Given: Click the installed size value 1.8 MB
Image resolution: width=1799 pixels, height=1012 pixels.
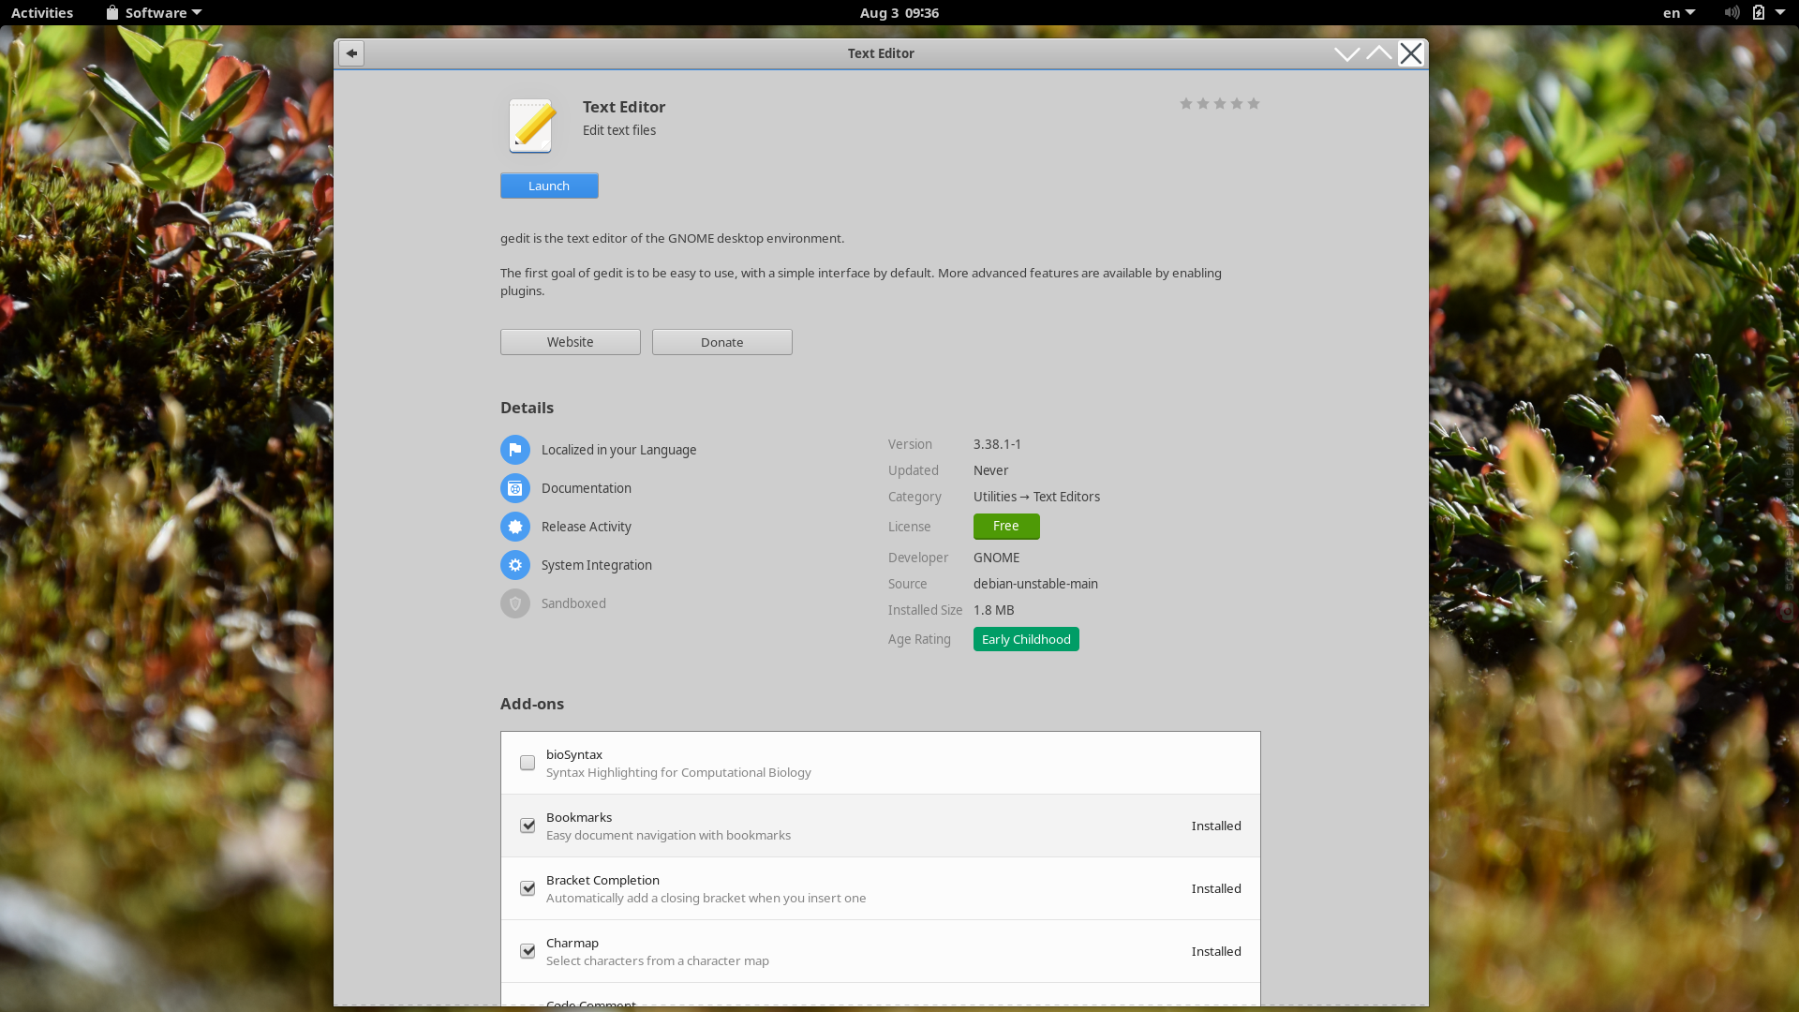Looking at the screenshot, I should [x=993, y=610].
